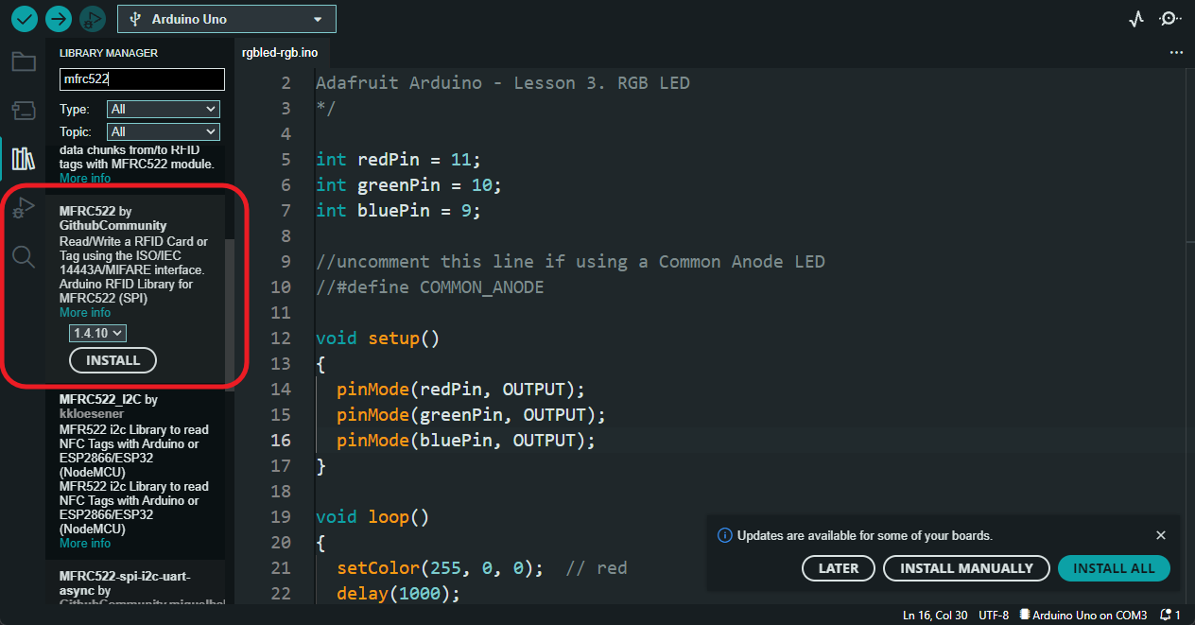Click the //#define COMMON_ANODE line
Viewport: 1195px width, 625px height.
click(x=430, y=287)
